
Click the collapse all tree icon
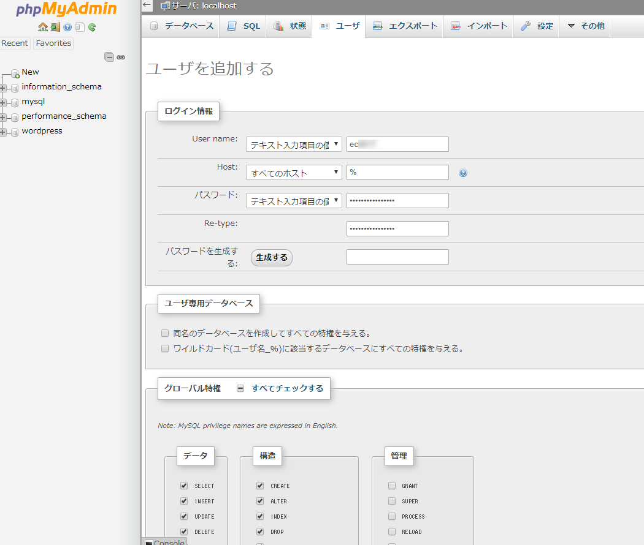click(x=109, y=57)
